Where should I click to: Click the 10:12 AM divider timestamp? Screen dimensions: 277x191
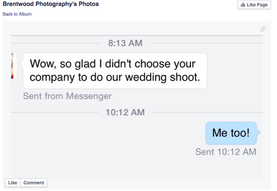[125, 112]
